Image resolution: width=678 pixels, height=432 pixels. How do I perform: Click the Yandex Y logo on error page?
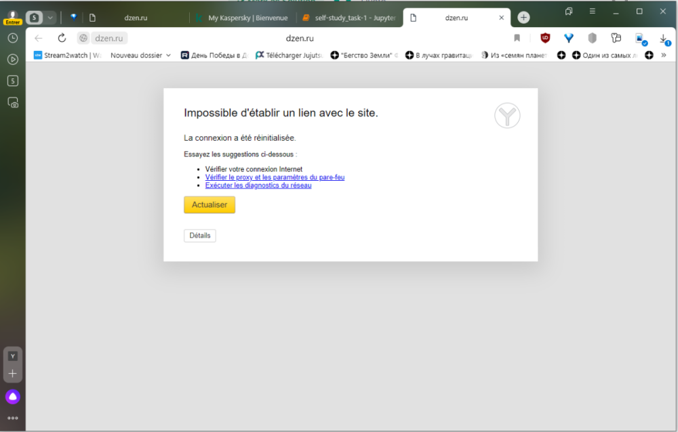[507, 115]
